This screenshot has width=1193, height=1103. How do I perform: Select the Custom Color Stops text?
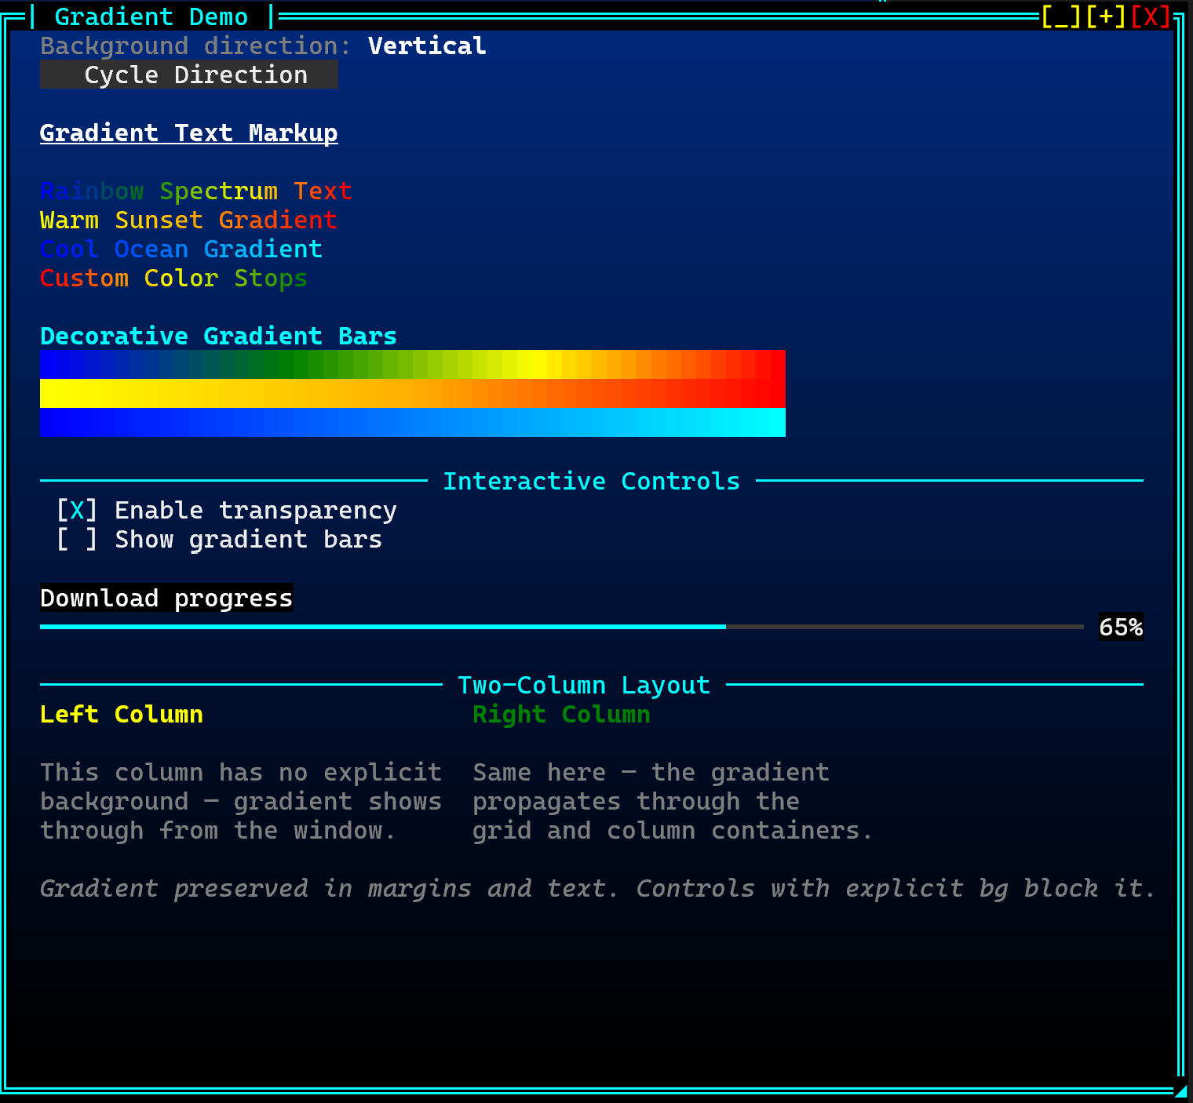(173, 278)
